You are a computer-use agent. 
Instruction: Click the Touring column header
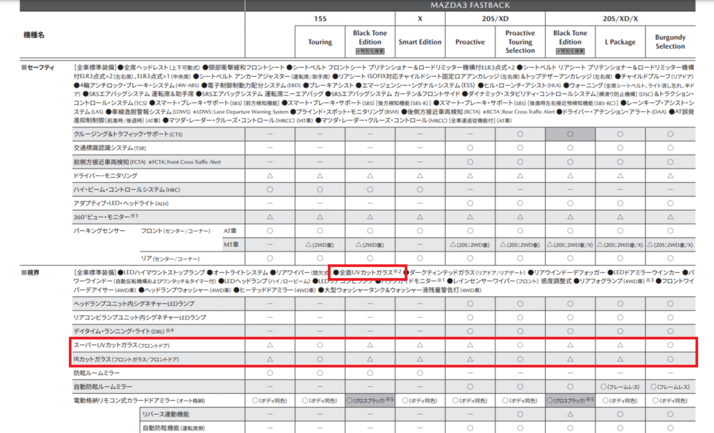tap(320, 42)
